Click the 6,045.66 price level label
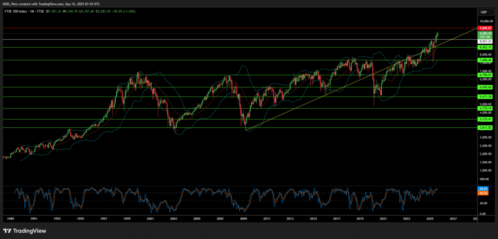This screenshot has width=498, height=239. click(x=486, y=87)
